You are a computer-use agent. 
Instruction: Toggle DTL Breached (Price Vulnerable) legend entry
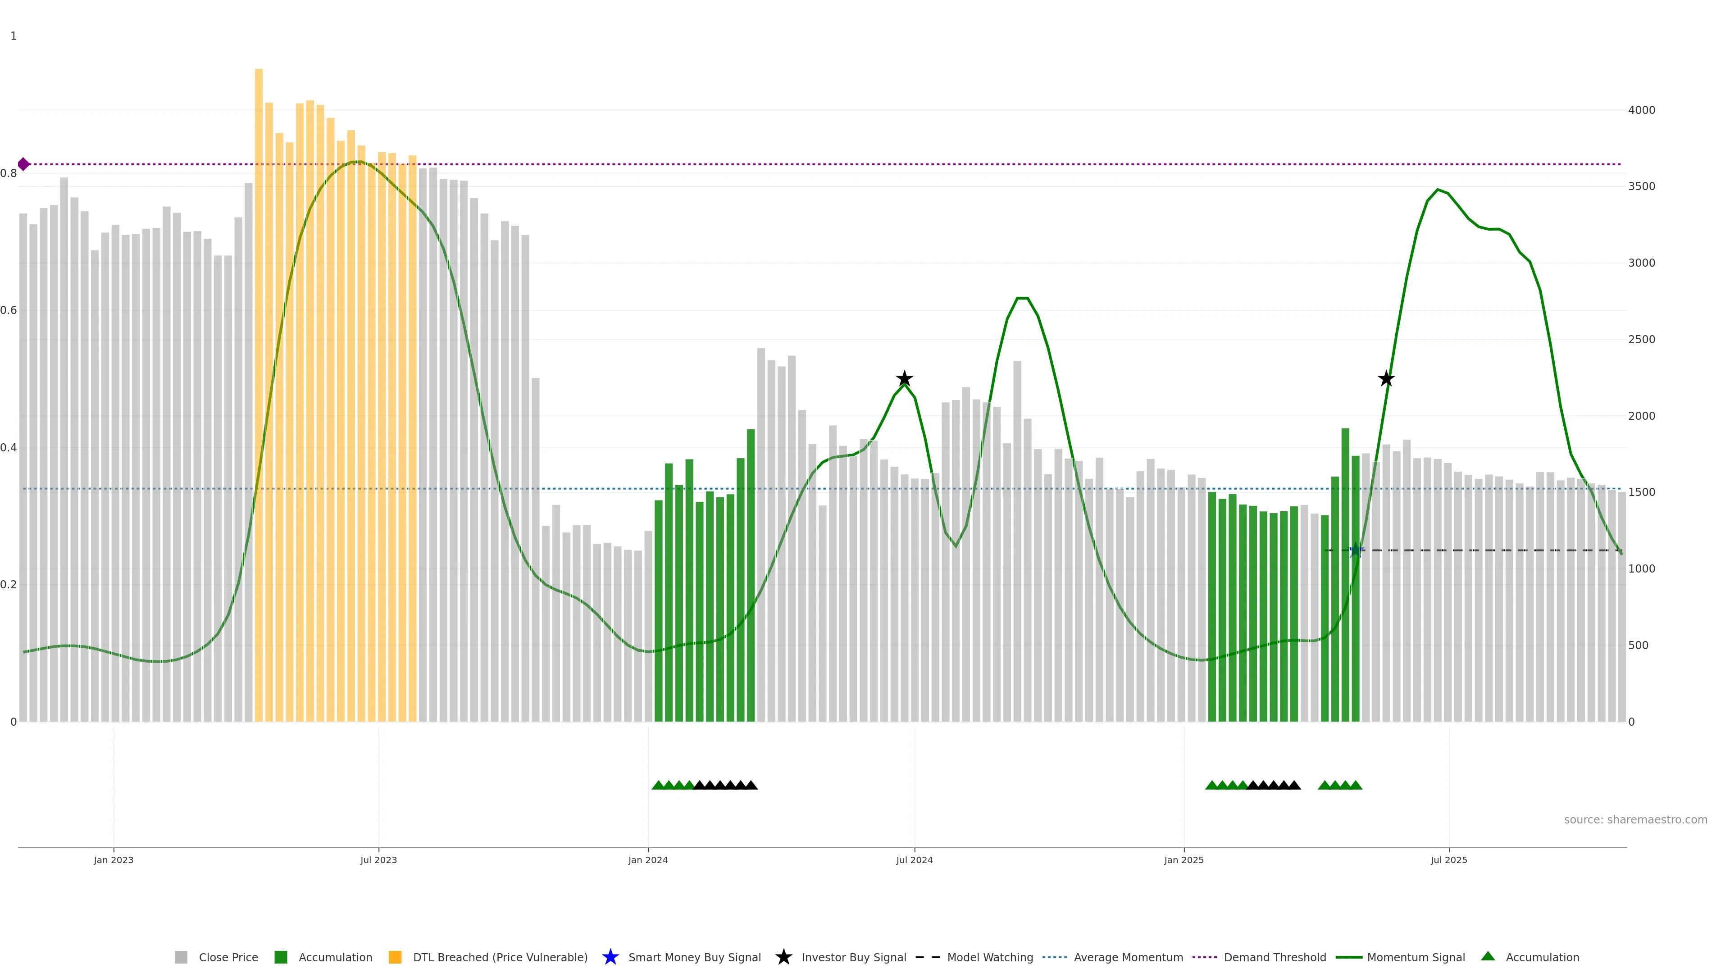click(500, 957)
